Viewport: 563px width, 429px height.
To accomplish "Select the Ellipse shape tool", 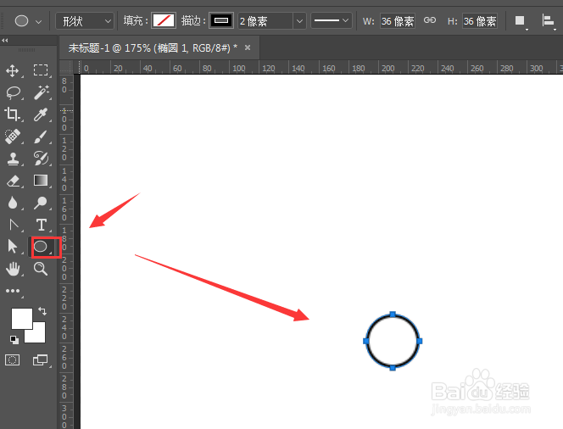I will [40, 247].
